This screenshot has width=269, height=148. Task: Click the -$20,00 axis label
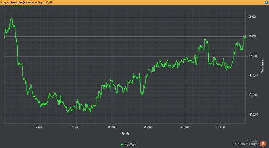tap(253, 115)
